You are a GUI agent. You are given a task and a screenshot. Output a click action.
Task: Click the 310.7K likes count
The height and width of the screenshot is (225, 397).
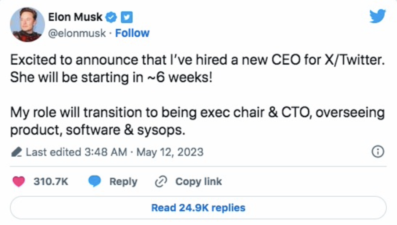51,181
